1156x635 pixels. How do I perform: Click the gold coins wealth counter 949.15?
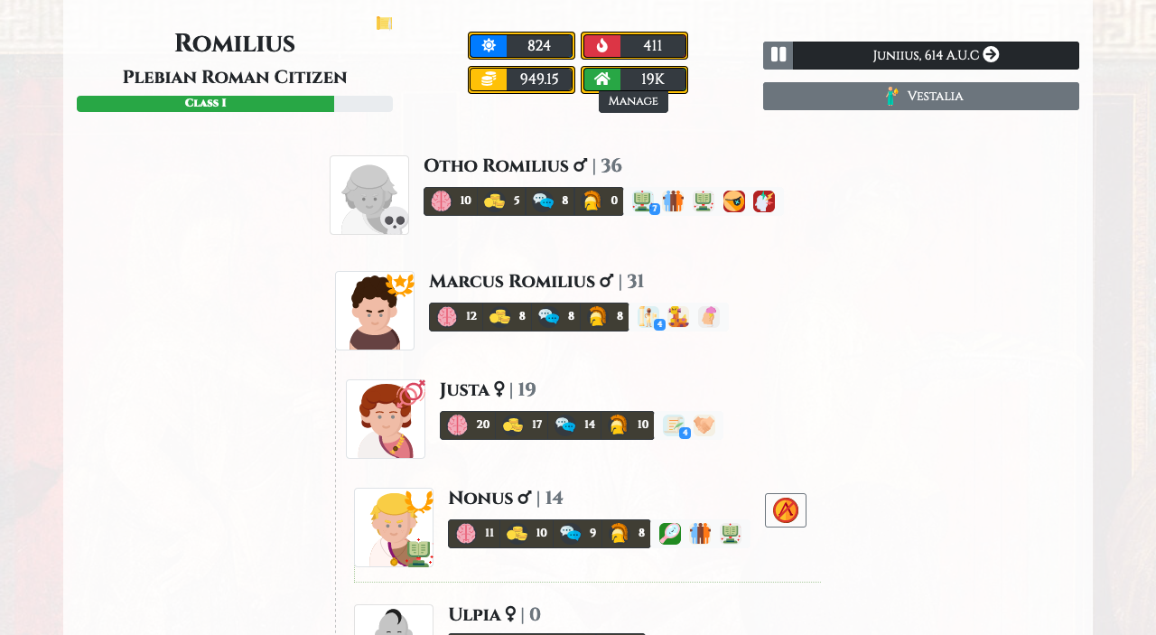tap(521, 79)
